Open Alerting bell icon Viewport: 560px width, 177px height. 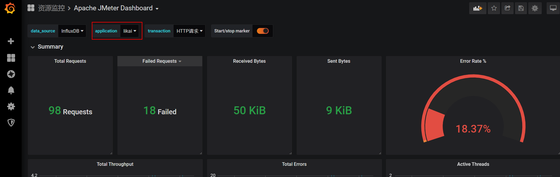tap(11, 90)
